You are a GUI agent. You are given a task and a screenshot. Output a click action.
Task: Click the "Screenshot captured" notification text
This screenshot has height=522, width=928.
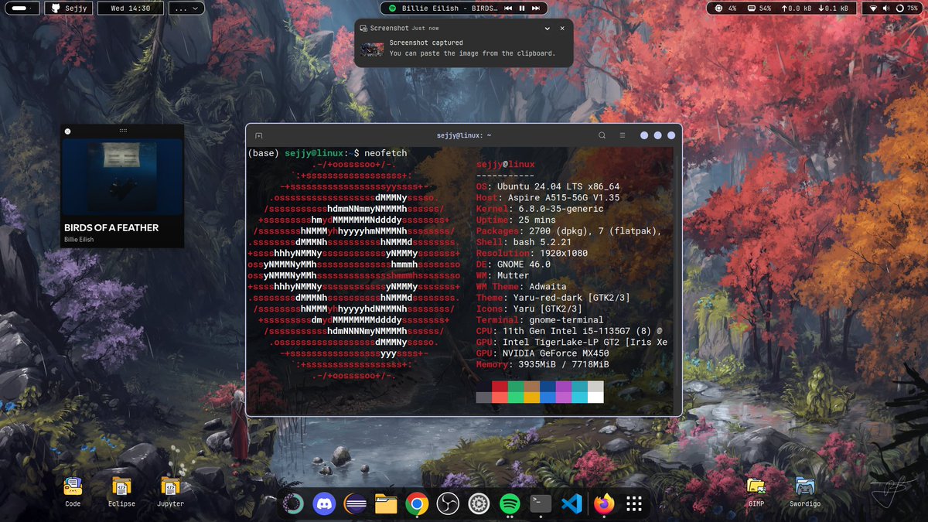click(x=426, y=43)
